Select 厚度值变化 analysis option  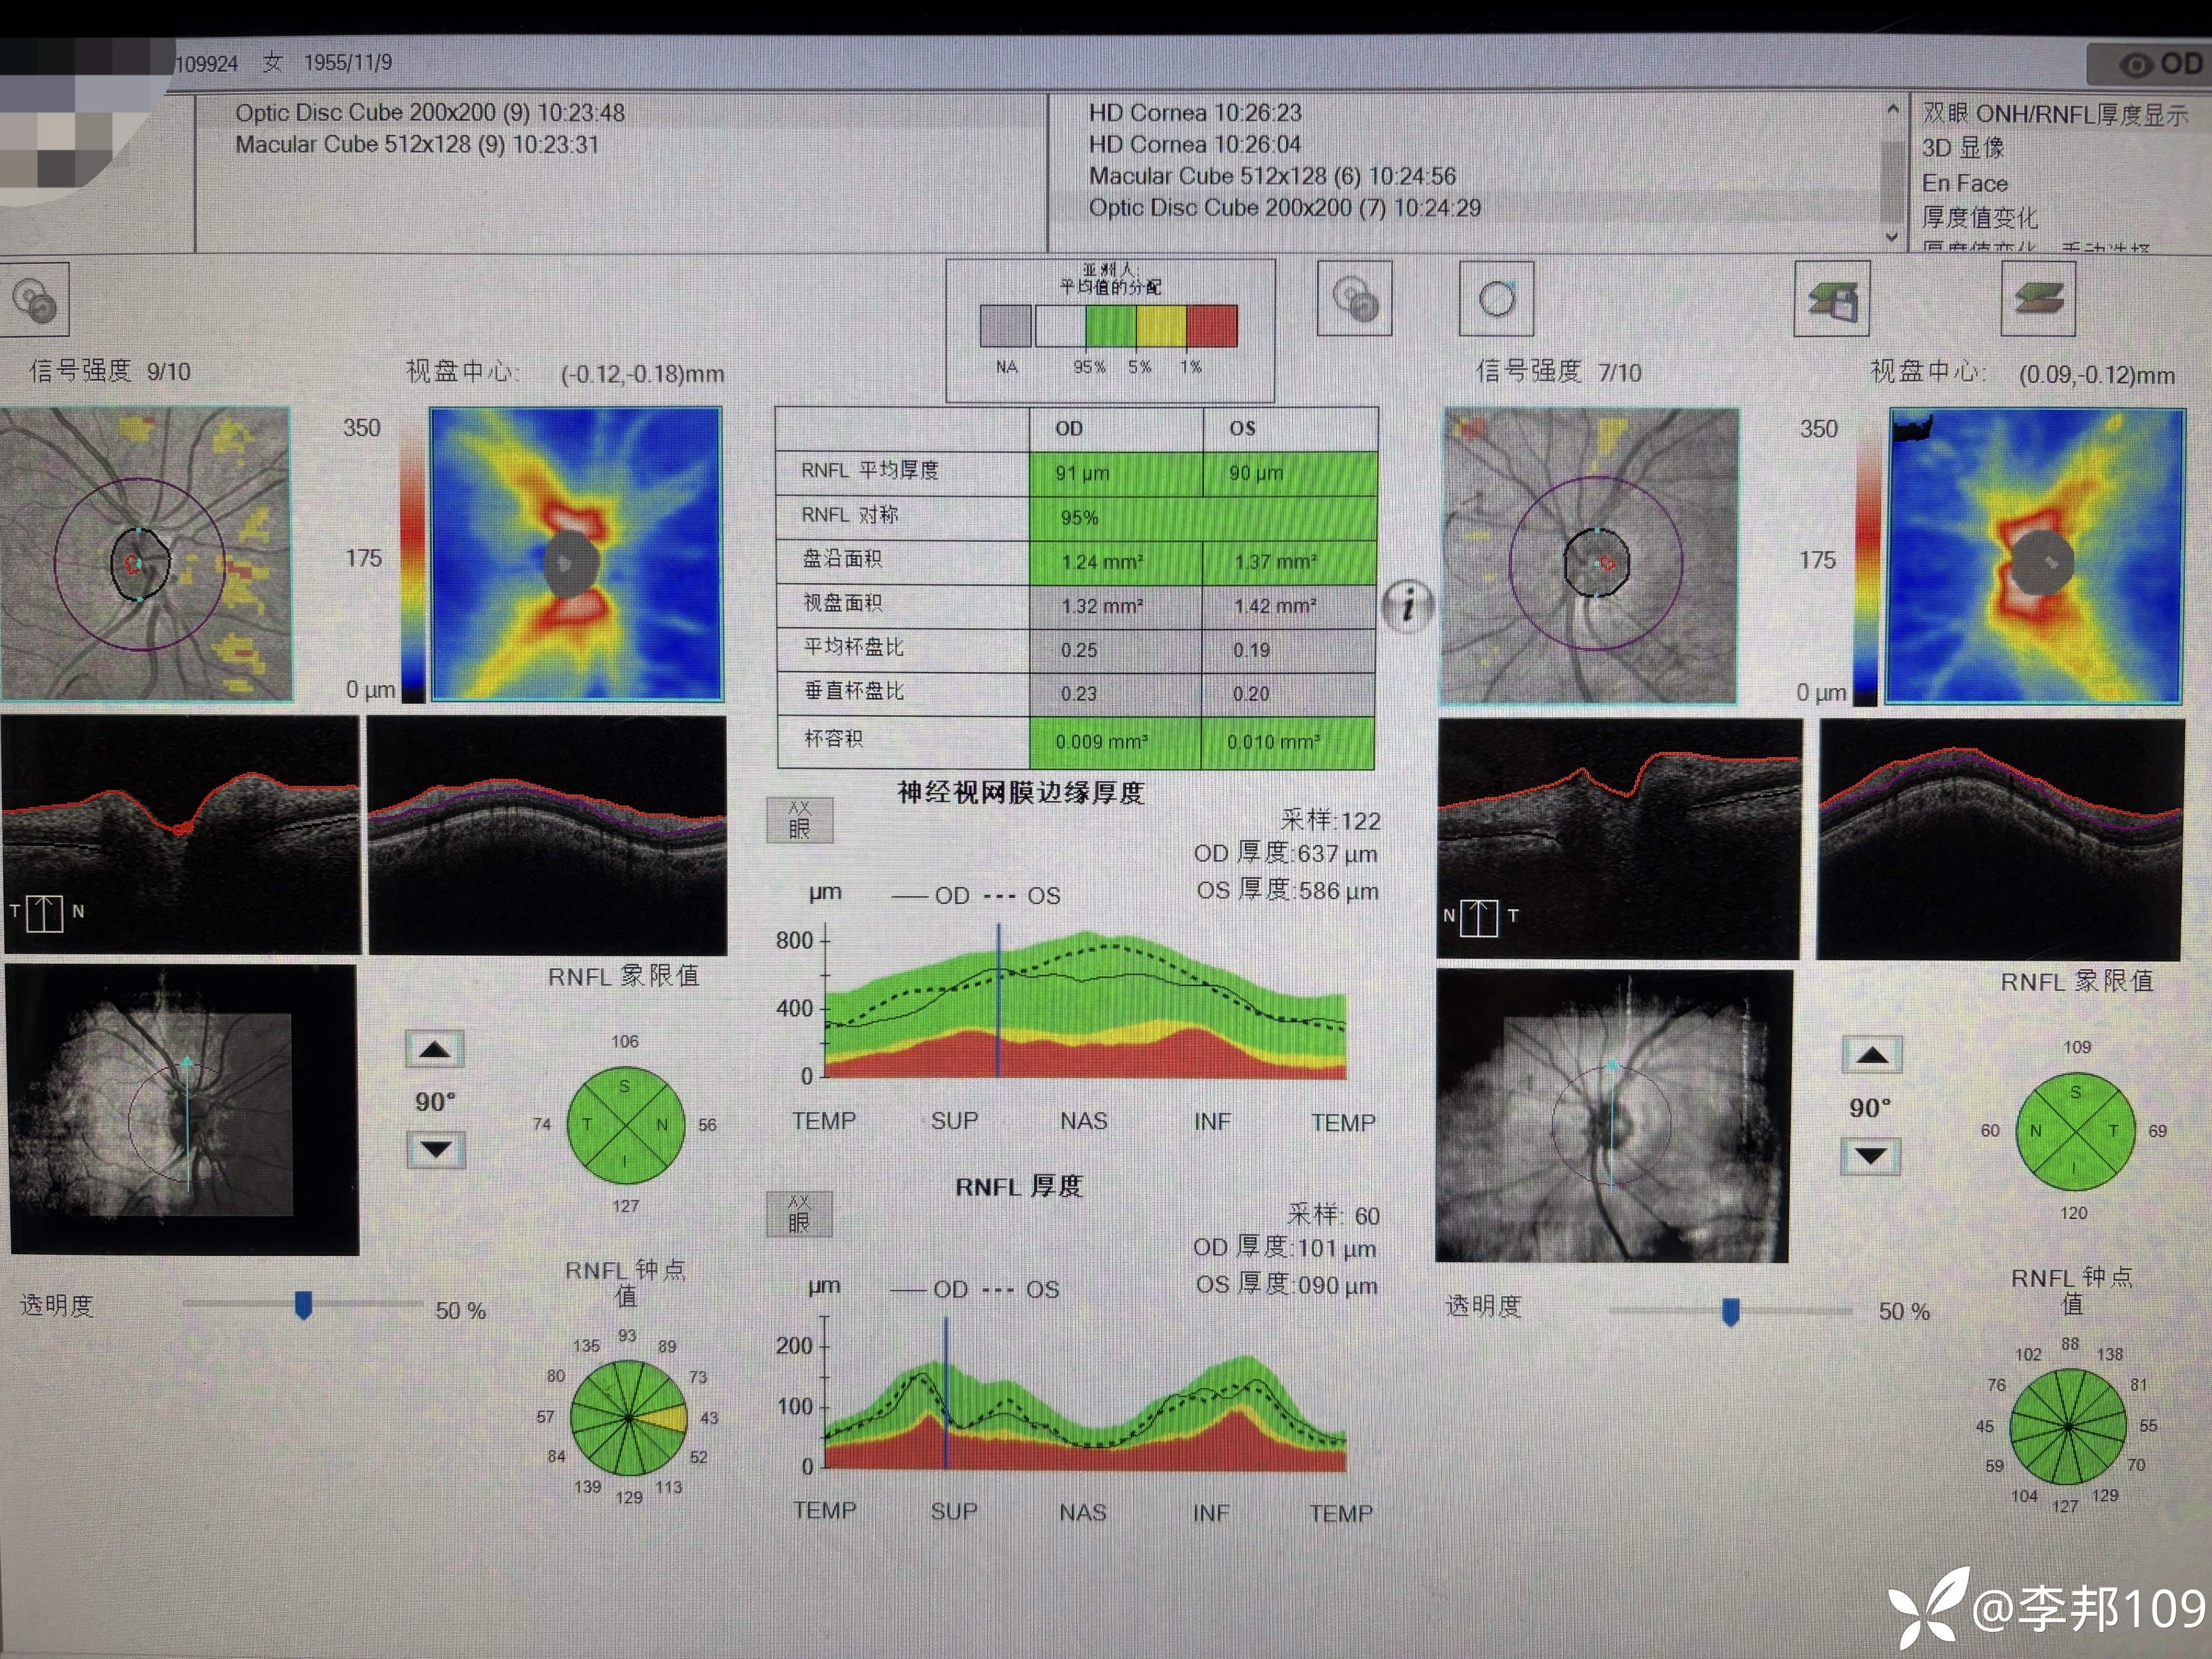1979,217
